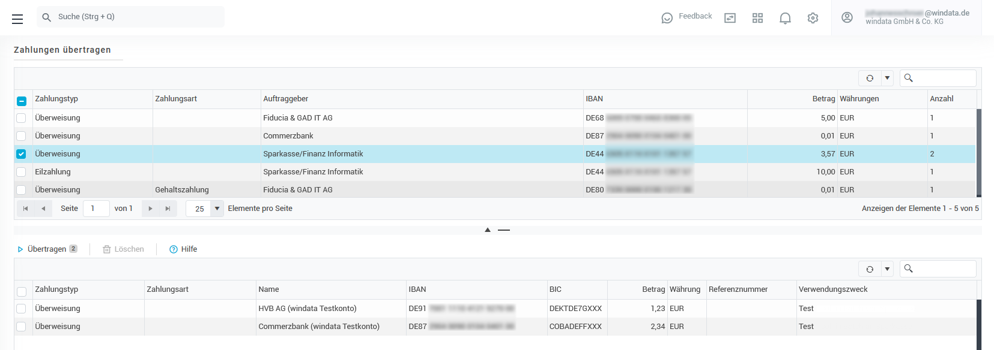
Task: Sort by the Auftraggeber column header
Action: point(286,99)
